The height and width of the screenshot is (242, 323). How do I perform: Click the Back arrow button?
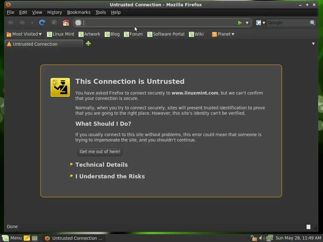tap(10, 23)
